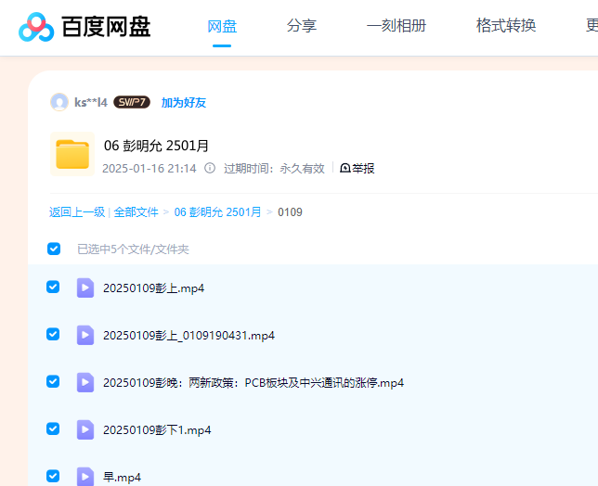Open the 格式转换 tab
Image resolution: width=598 pixels, height=486 pixels.
click(506, 26)
